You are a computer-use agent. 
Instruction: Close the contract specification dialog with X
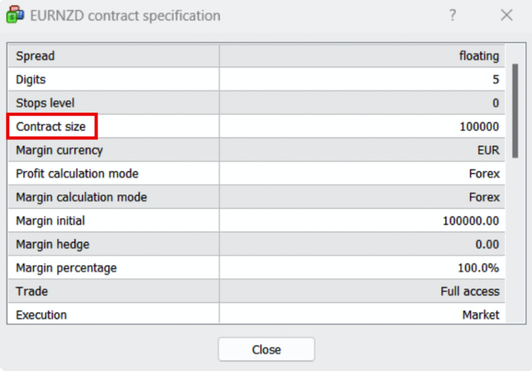(507, 15)
